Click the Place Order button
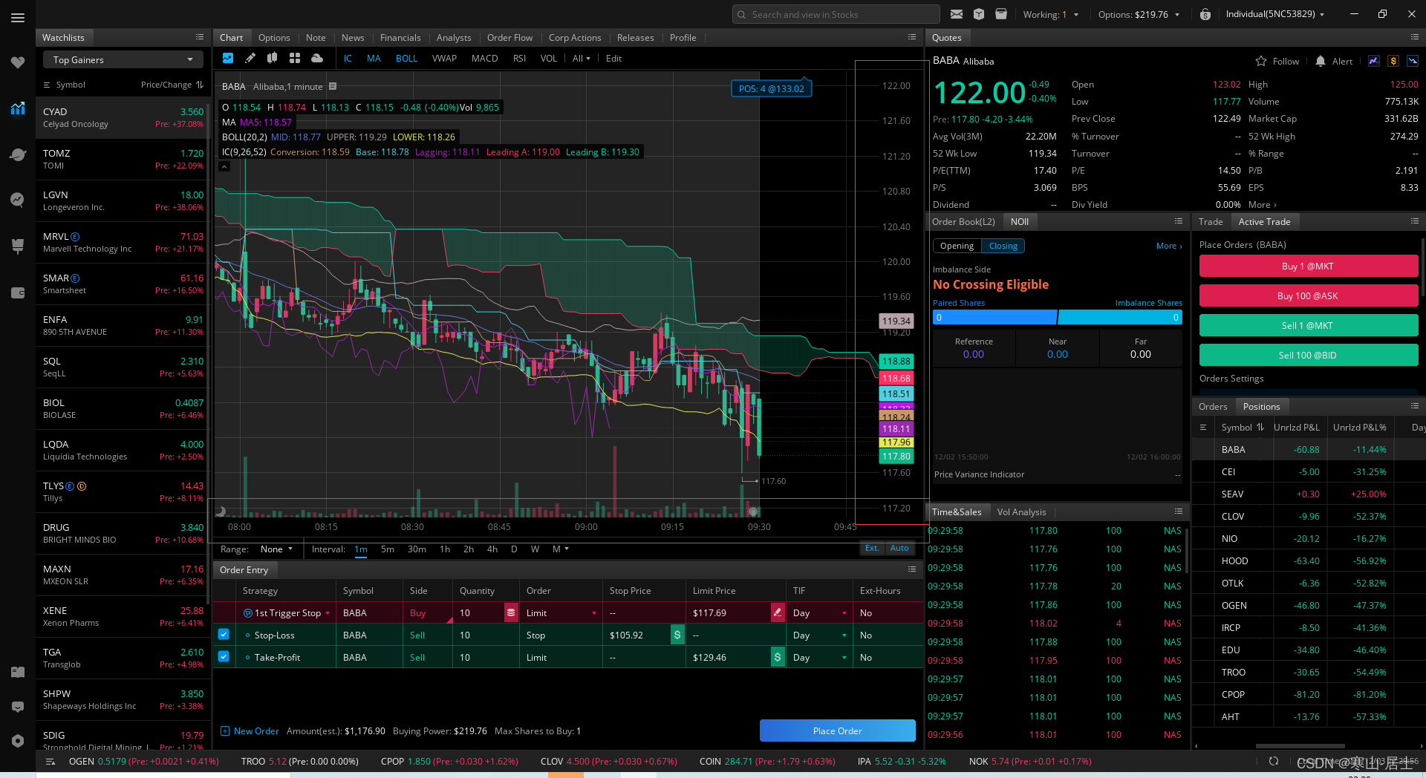1426x778 pixels. (837, 730)
